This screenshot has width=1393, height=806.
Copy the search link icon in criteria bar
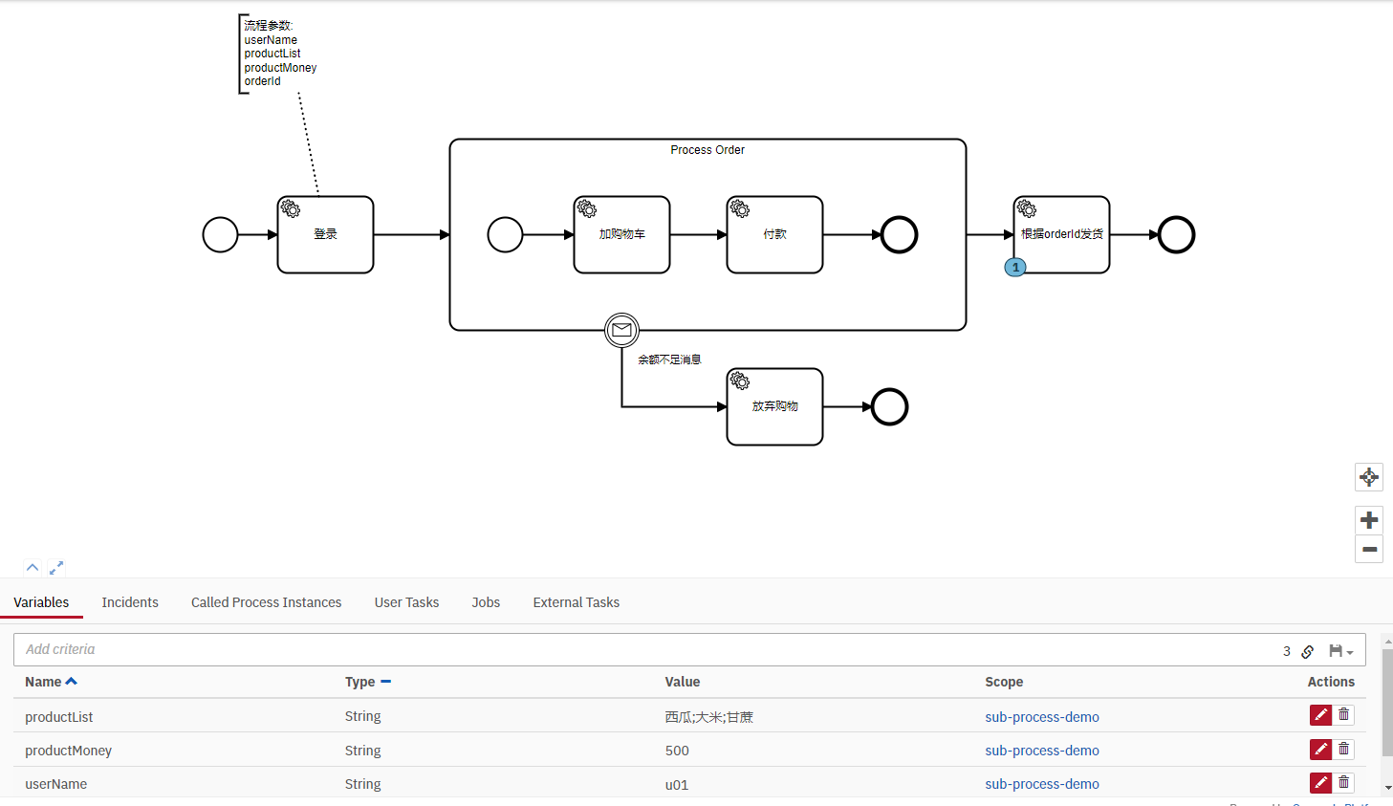[1308, 651]
